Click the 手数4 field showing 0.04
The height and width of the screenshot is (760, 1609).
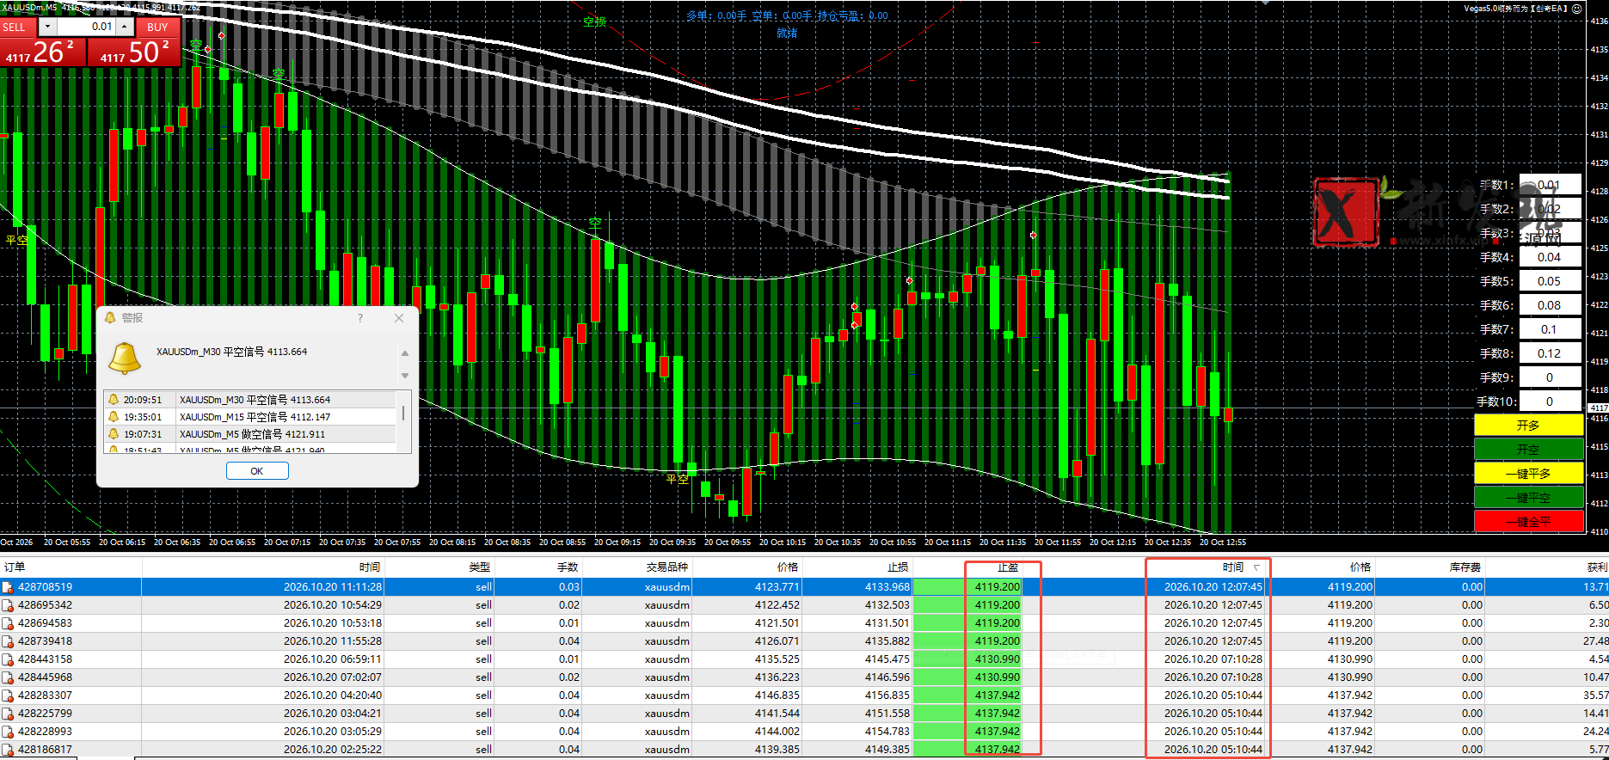[x=1550, y=257]
